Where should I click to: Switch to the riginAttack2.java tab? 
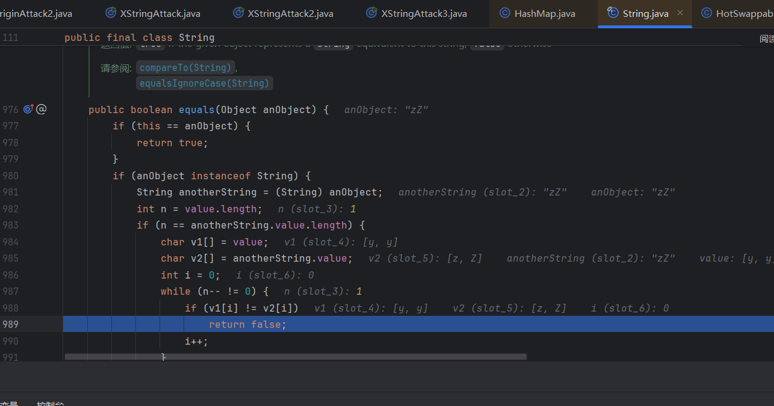point(36,13)
